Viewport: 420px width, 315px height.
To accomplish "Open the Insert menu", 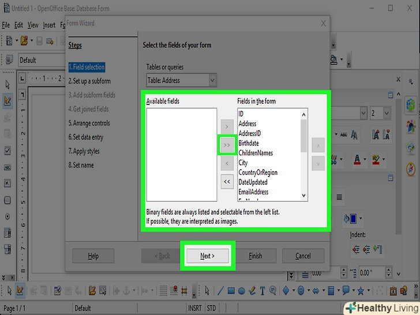I will pos(49,25).
